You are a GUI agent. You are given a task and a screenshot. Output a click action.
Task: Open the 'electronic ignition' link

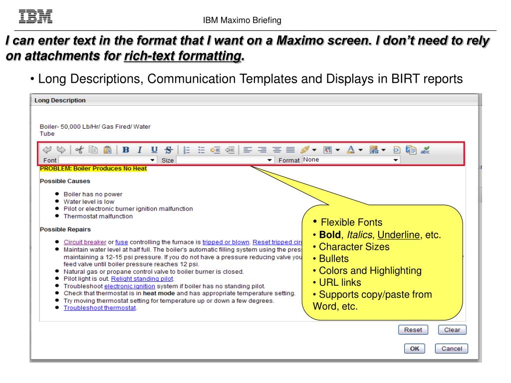(x=130, y=286)
